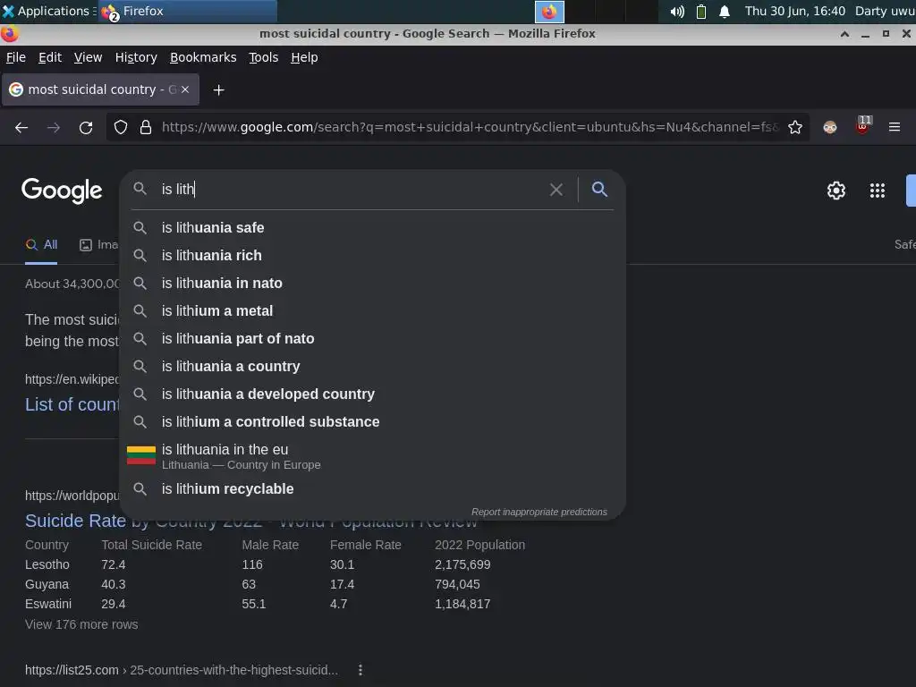Image resolution: width=916 pixels, height=687 pixels.
Task: Click the Guyana table row name
Action: click(47, 585)
